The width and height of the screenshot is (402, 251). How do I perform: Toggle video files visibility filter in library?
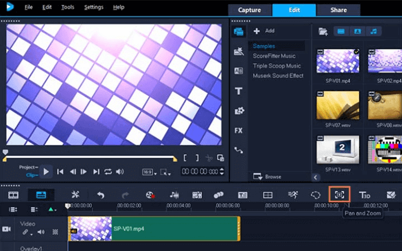point(340,30)
